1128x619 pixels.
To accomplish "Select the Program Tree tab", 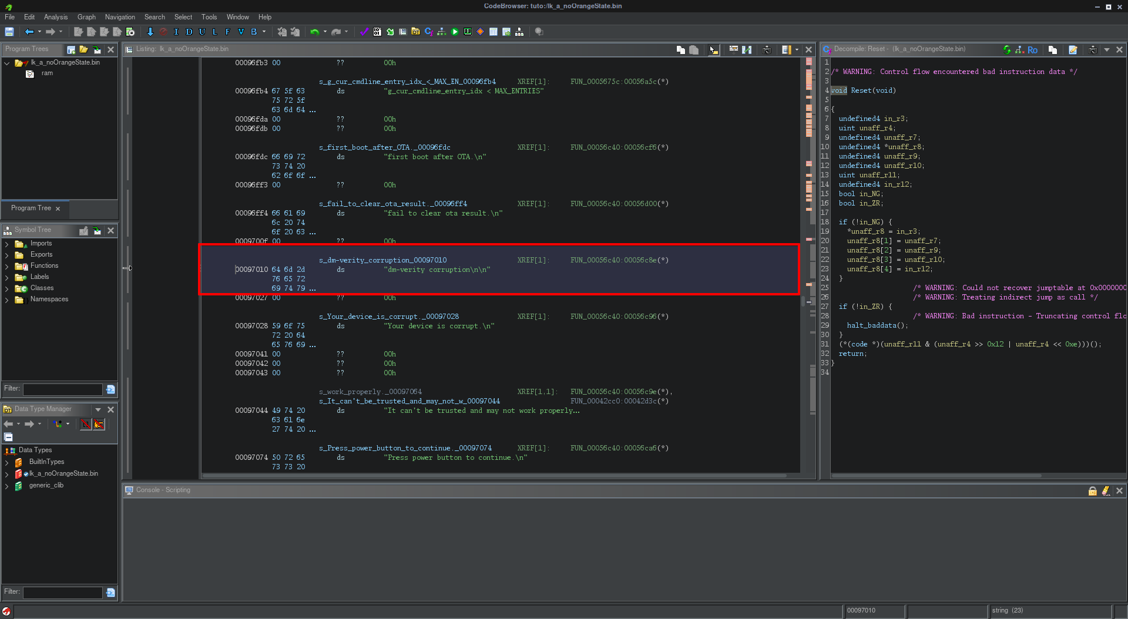I will (x=31, y=208).
